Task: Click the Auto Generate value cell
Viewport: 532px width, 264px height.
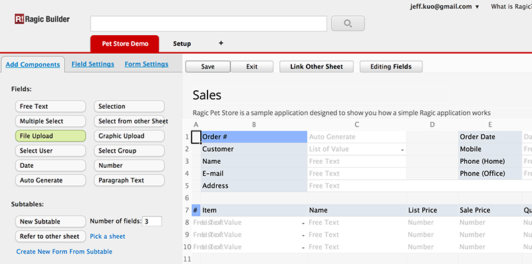Action: (357, 137)
